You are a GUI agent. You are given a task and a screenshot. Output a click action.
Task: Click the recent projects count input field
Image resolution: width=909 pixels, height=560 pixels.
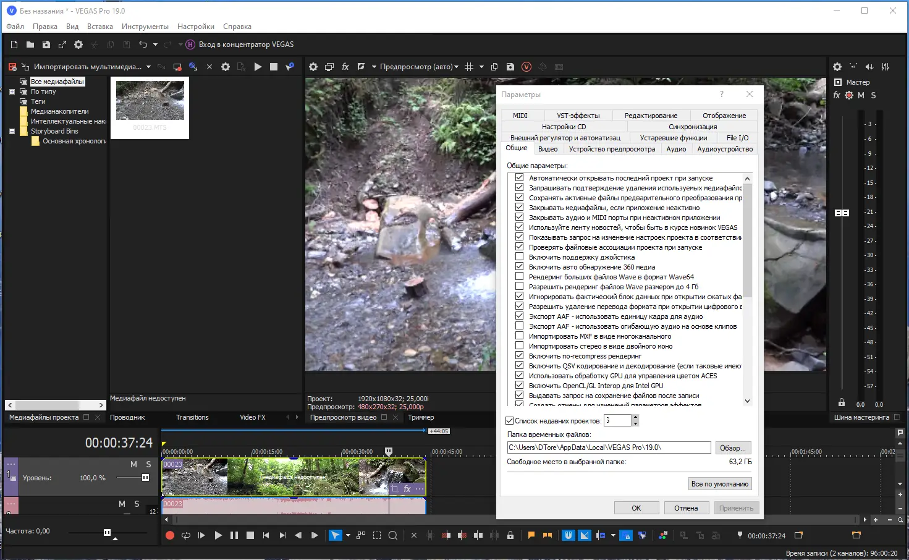click(x=617, y=421)
